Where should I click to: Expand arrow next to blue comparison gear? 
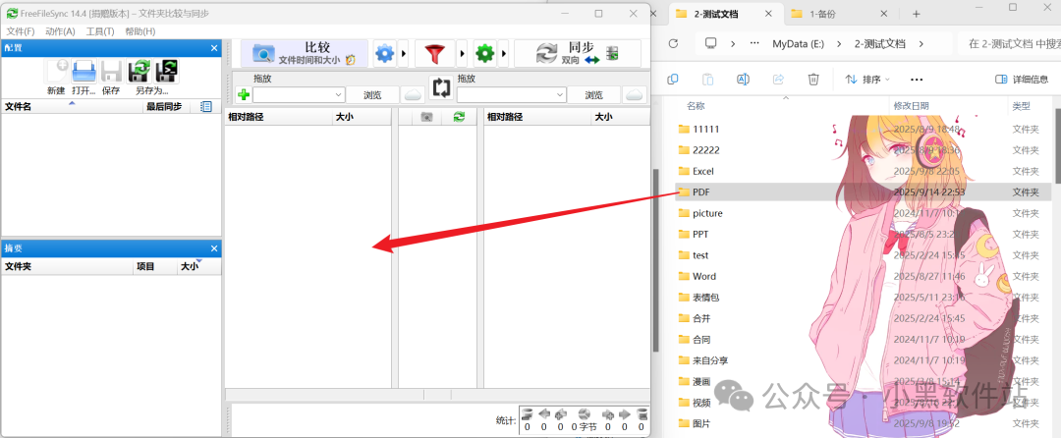click(404, 53)
